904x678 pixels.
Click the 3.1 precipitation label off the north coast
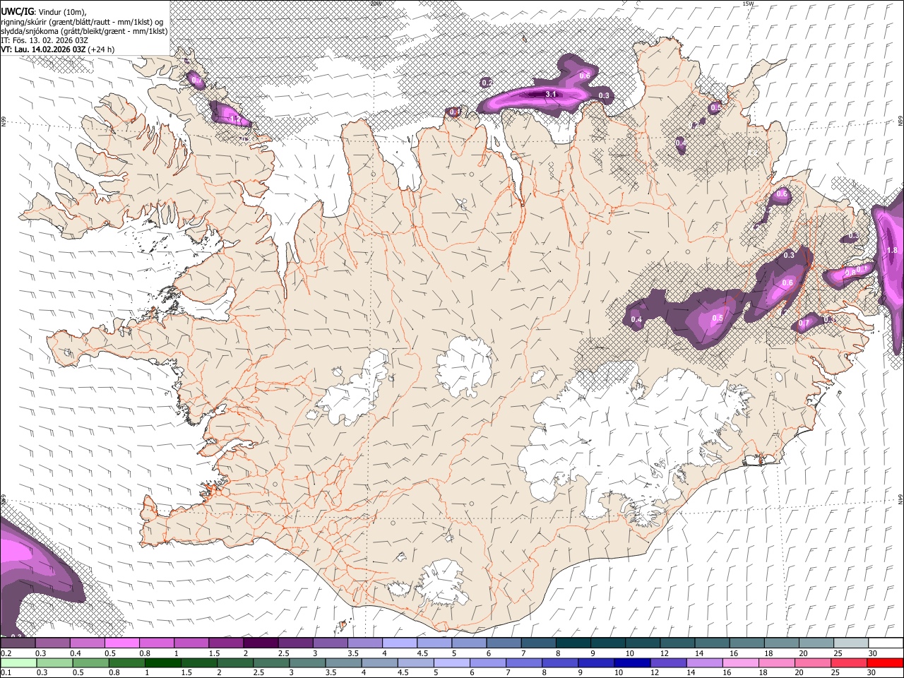click(x=552, y=94)
